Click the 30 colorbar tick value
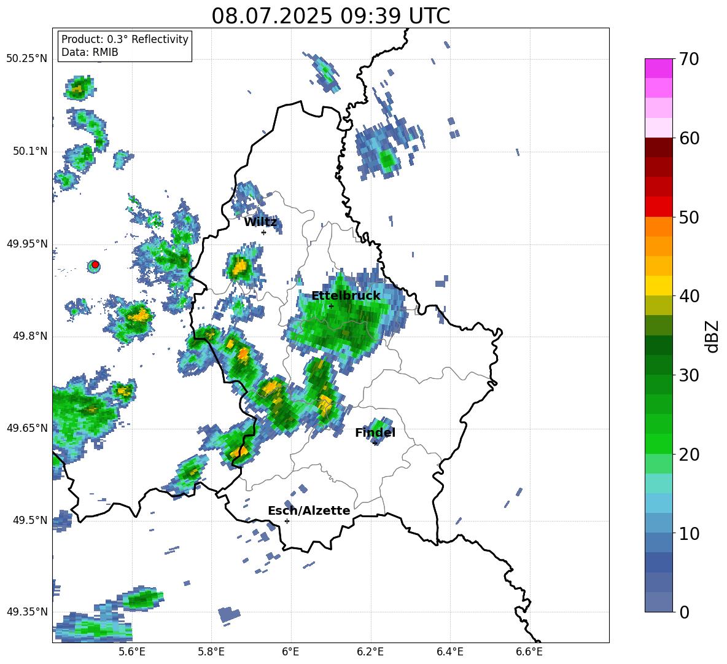Image resolution: width=727 pixels, height=664 pixels. pyautogui.click(x=689, y=375)
